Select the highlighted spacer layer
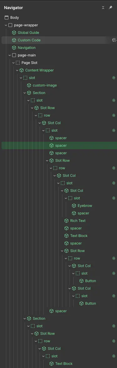This screenshot has width=117, height=368. [59, 145]
